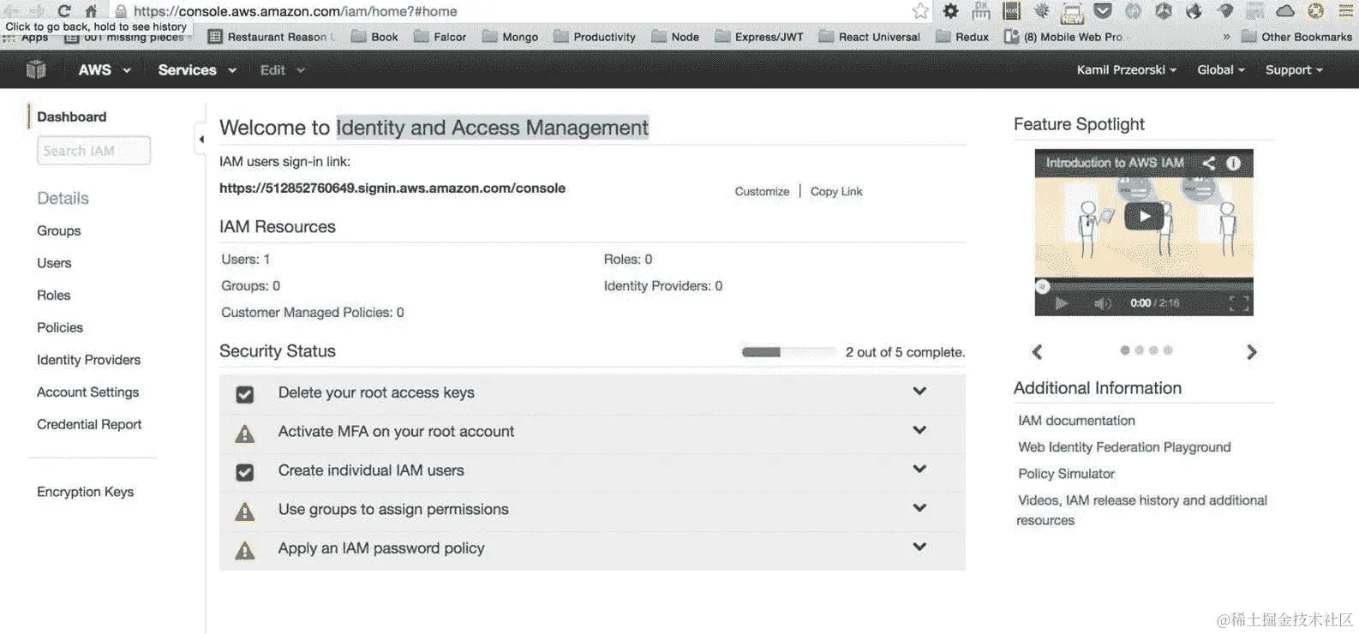1359x634 pixels.
Task: Open Credential Report in the sidebar
Action: [x=89, y=424]
